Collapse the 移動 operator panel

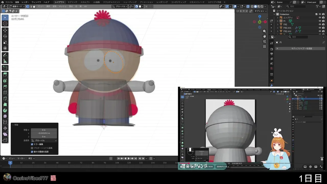coord(13,125)
